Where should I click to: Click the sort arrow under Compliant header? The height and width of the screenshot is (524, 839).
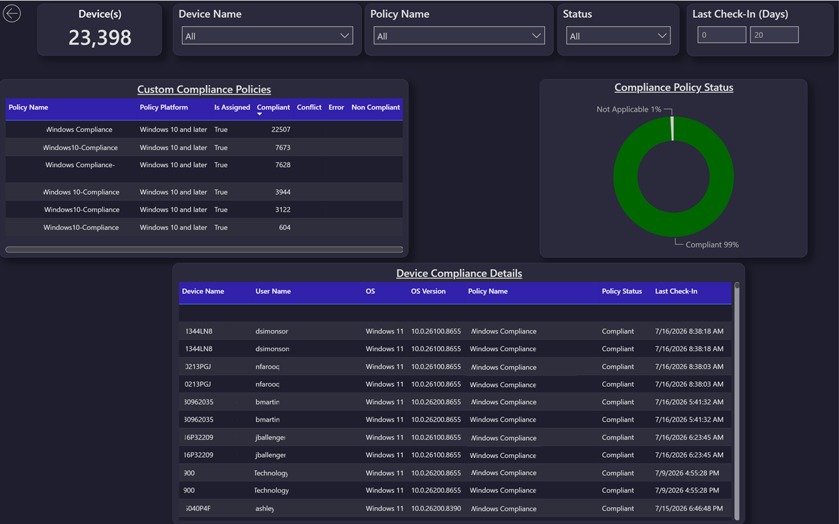click(x=260, y=115)
